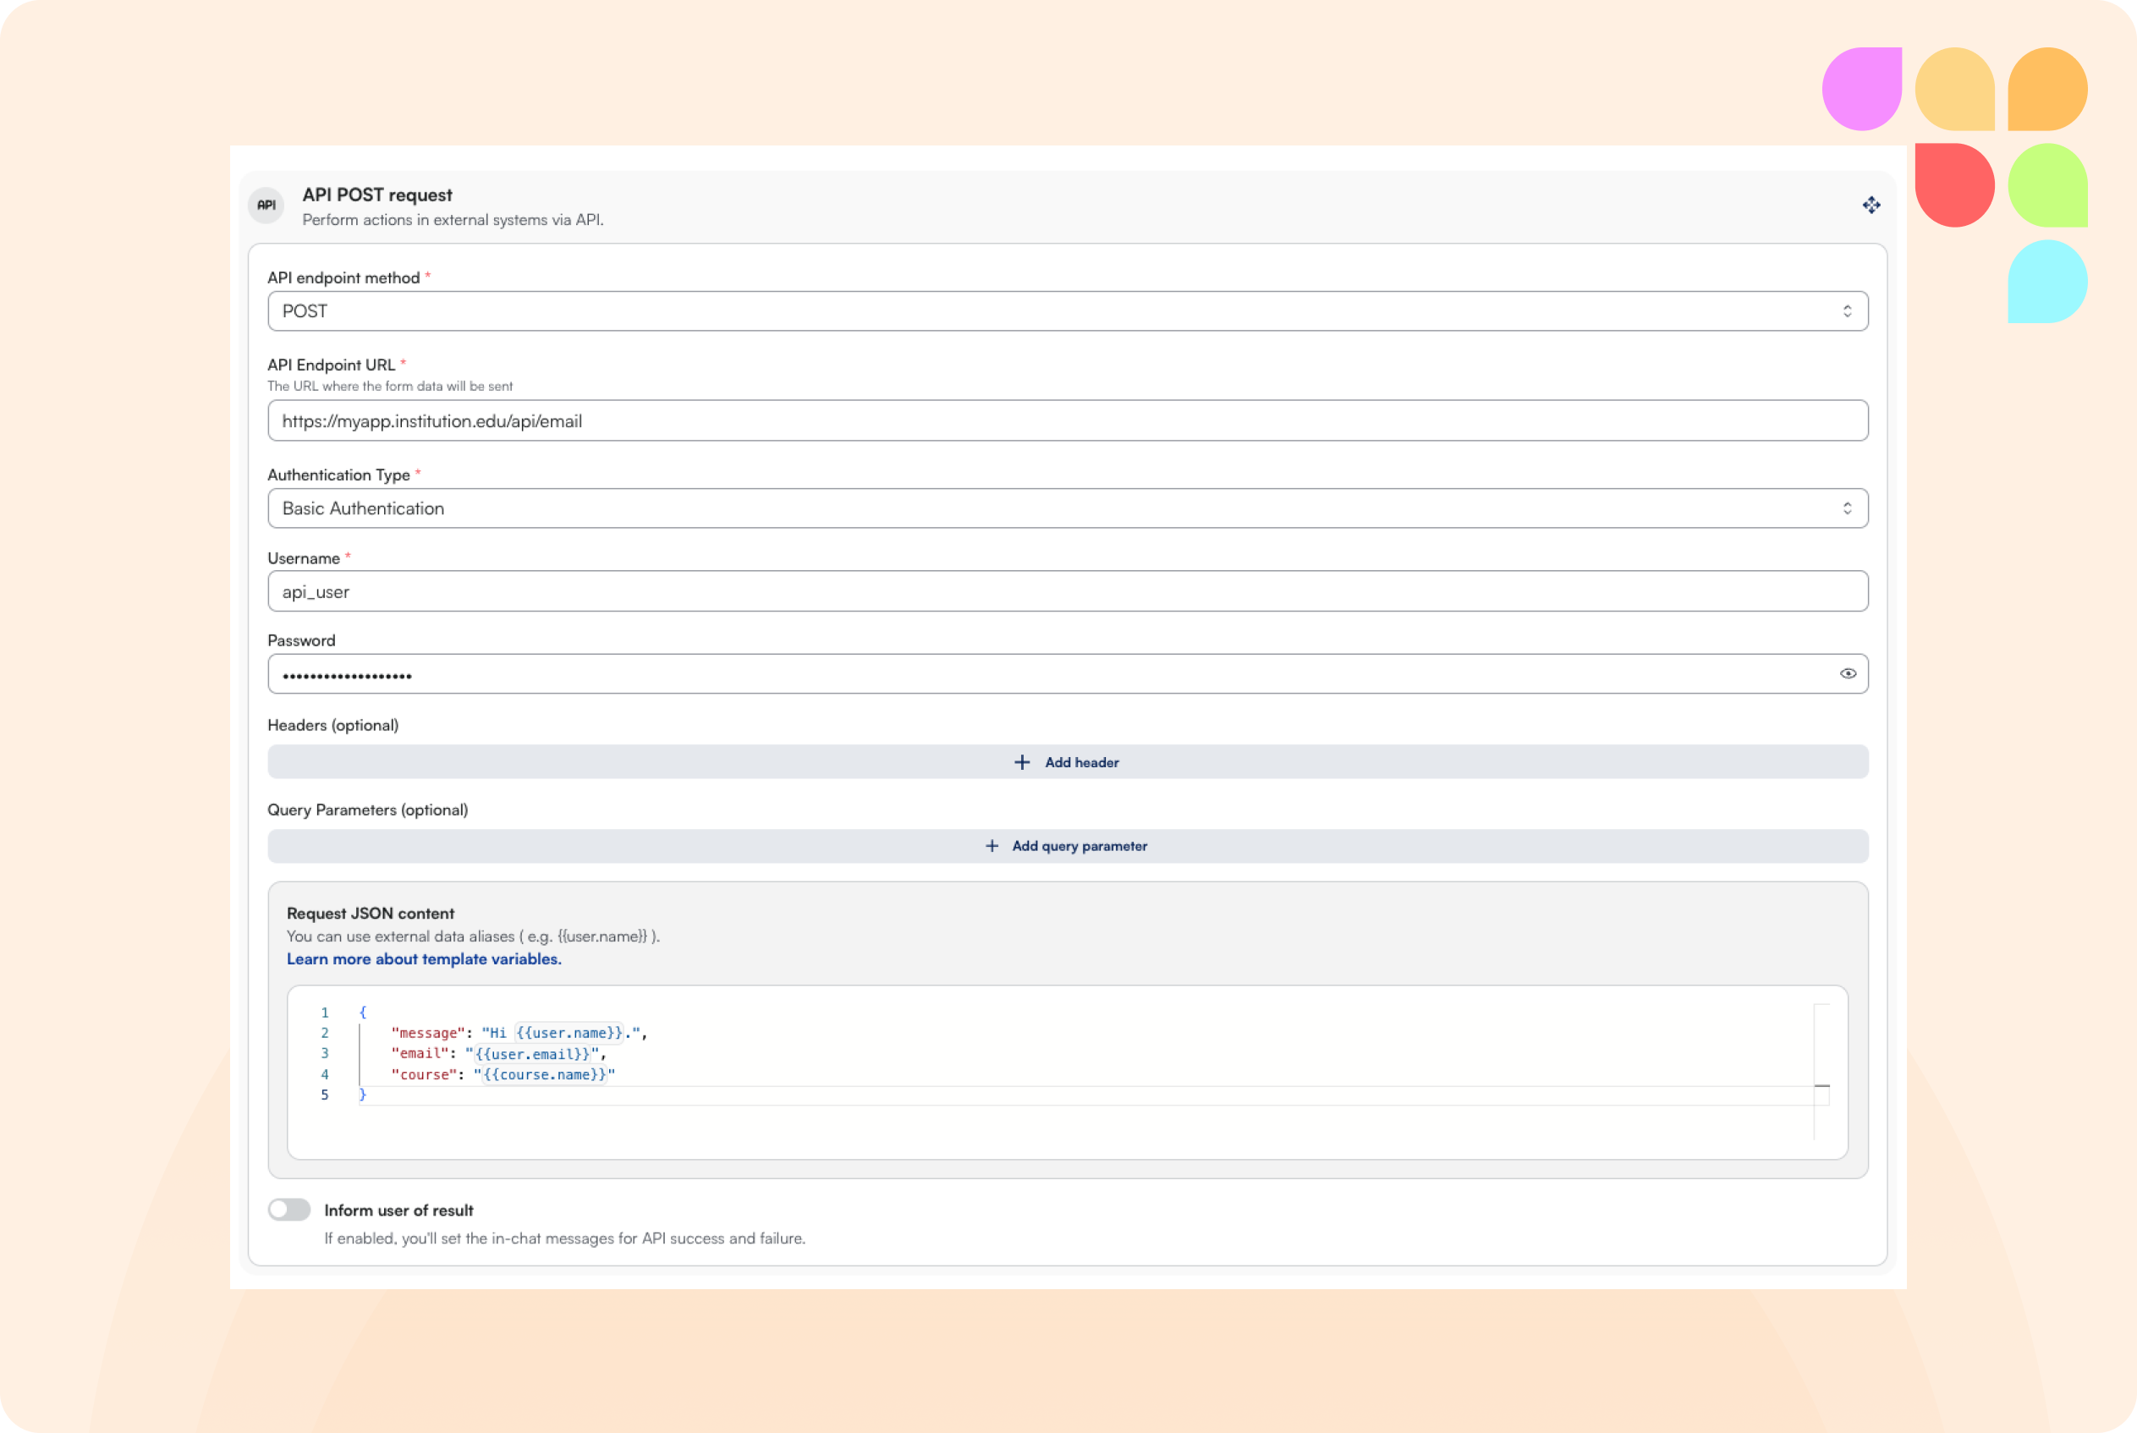Click the {{user.name}} variable in JSON

[569, 1033]
